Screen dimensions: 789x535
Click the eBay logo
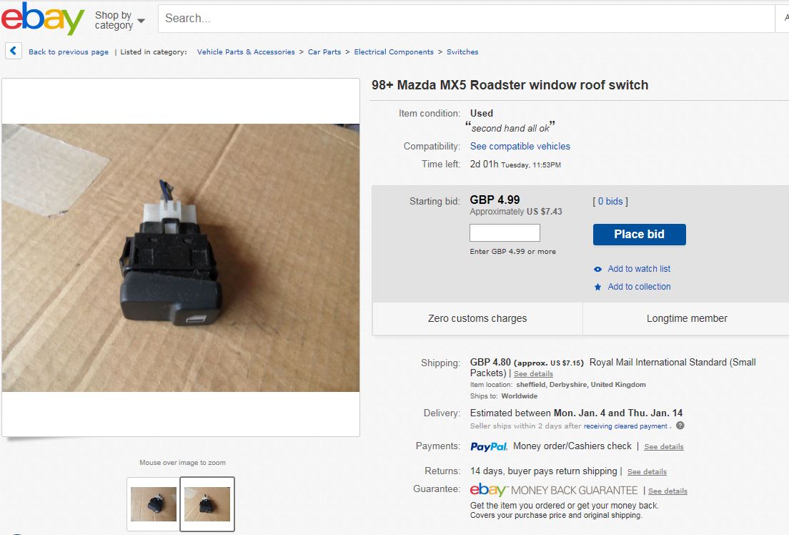click(43, 19)
